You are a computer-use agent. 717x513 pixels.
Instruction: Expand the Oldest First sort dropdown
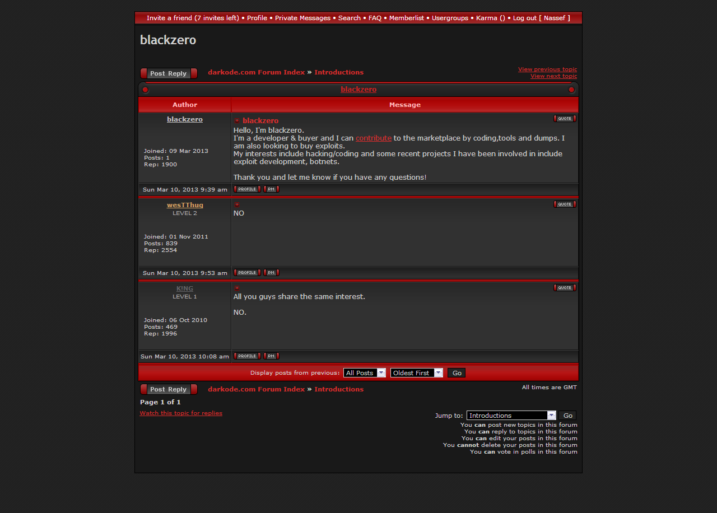pyautogui.click(x=416, y=373)
